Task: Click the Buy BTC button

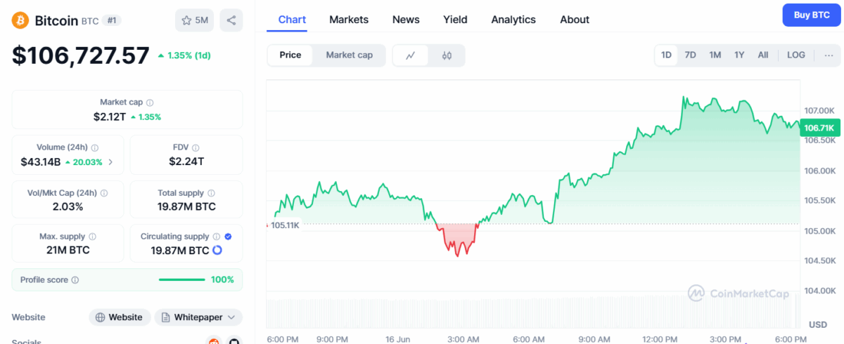Action: pyautogui.click(x=811, y=15)
